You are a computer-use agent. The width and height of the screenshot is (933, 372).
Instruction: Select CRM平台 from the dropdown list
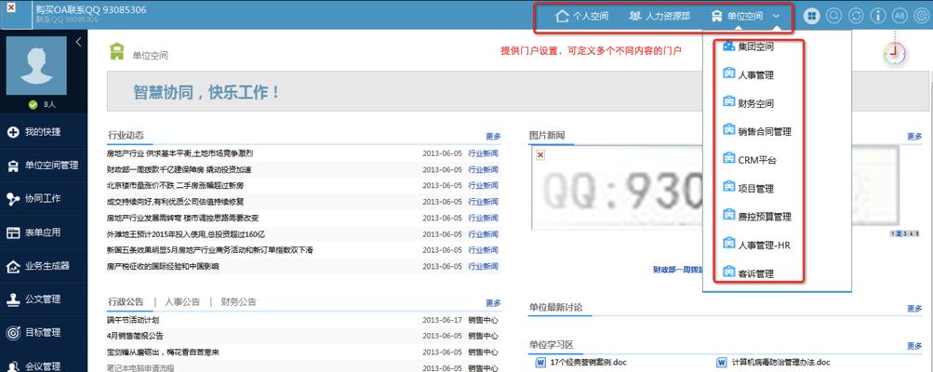click(x=749, y=160)
